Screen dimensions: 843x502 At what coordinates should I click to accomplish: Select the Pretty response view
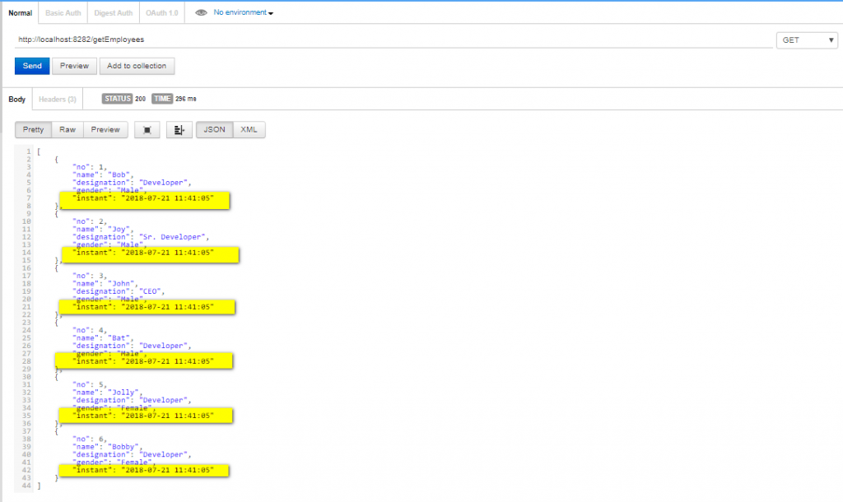tap(33, 129)
